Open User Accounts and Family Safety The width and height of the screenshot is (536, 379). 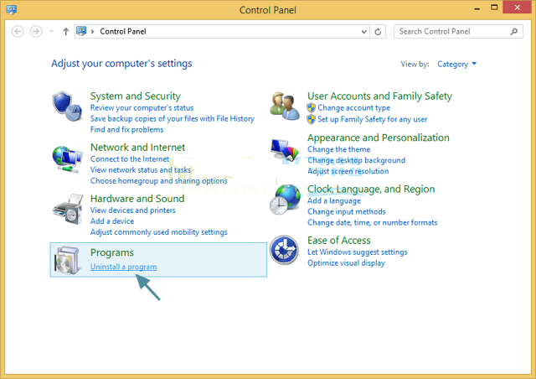click(x=379, y=96)
